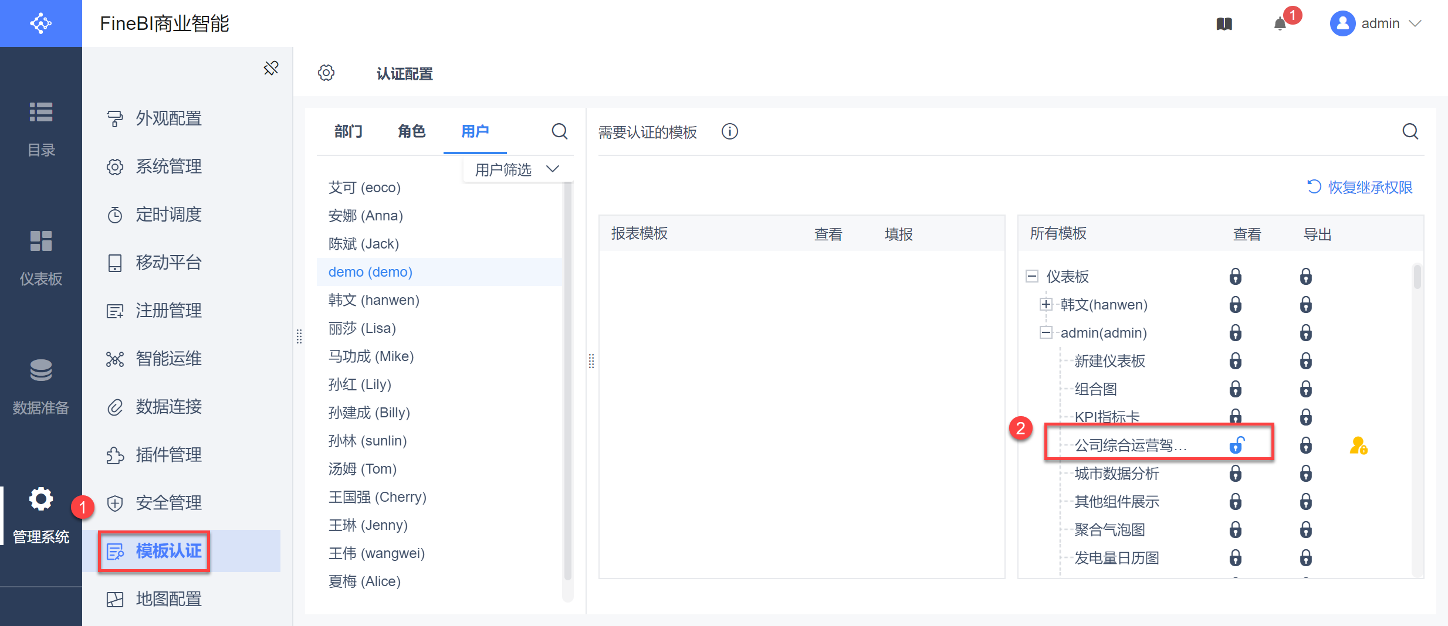Click the 恢复继承权限 link
Screen dimensions: 1448x626
pyautogui.click(x=1360, y=187)
